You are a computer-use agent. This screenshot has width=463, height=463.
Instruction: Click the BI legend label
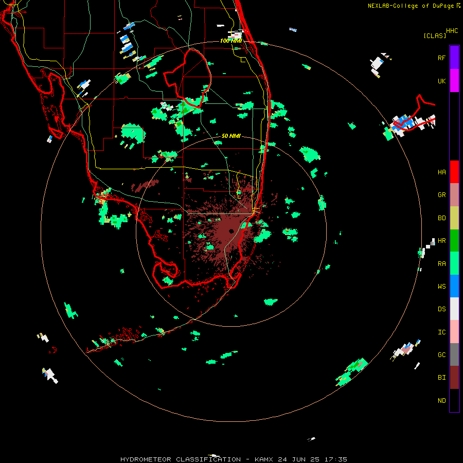441,378
